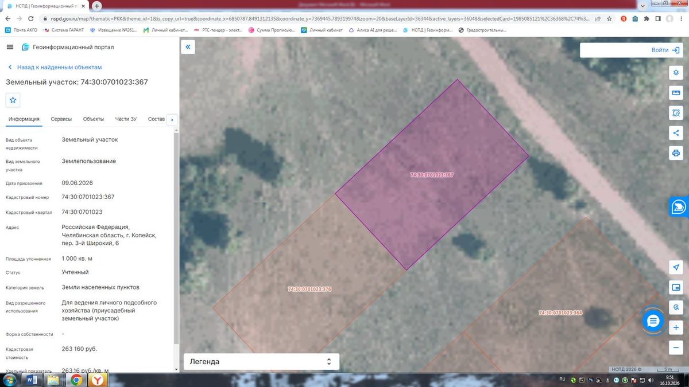Open the chat assistant bubble
Screen dimensions: 689x387
click(652, 321)
